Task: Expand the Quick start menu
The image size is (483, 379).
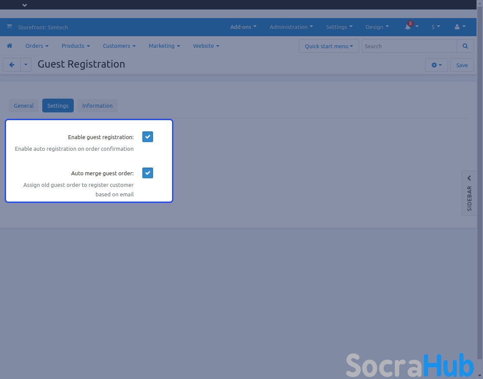Action: coord(329,46)
